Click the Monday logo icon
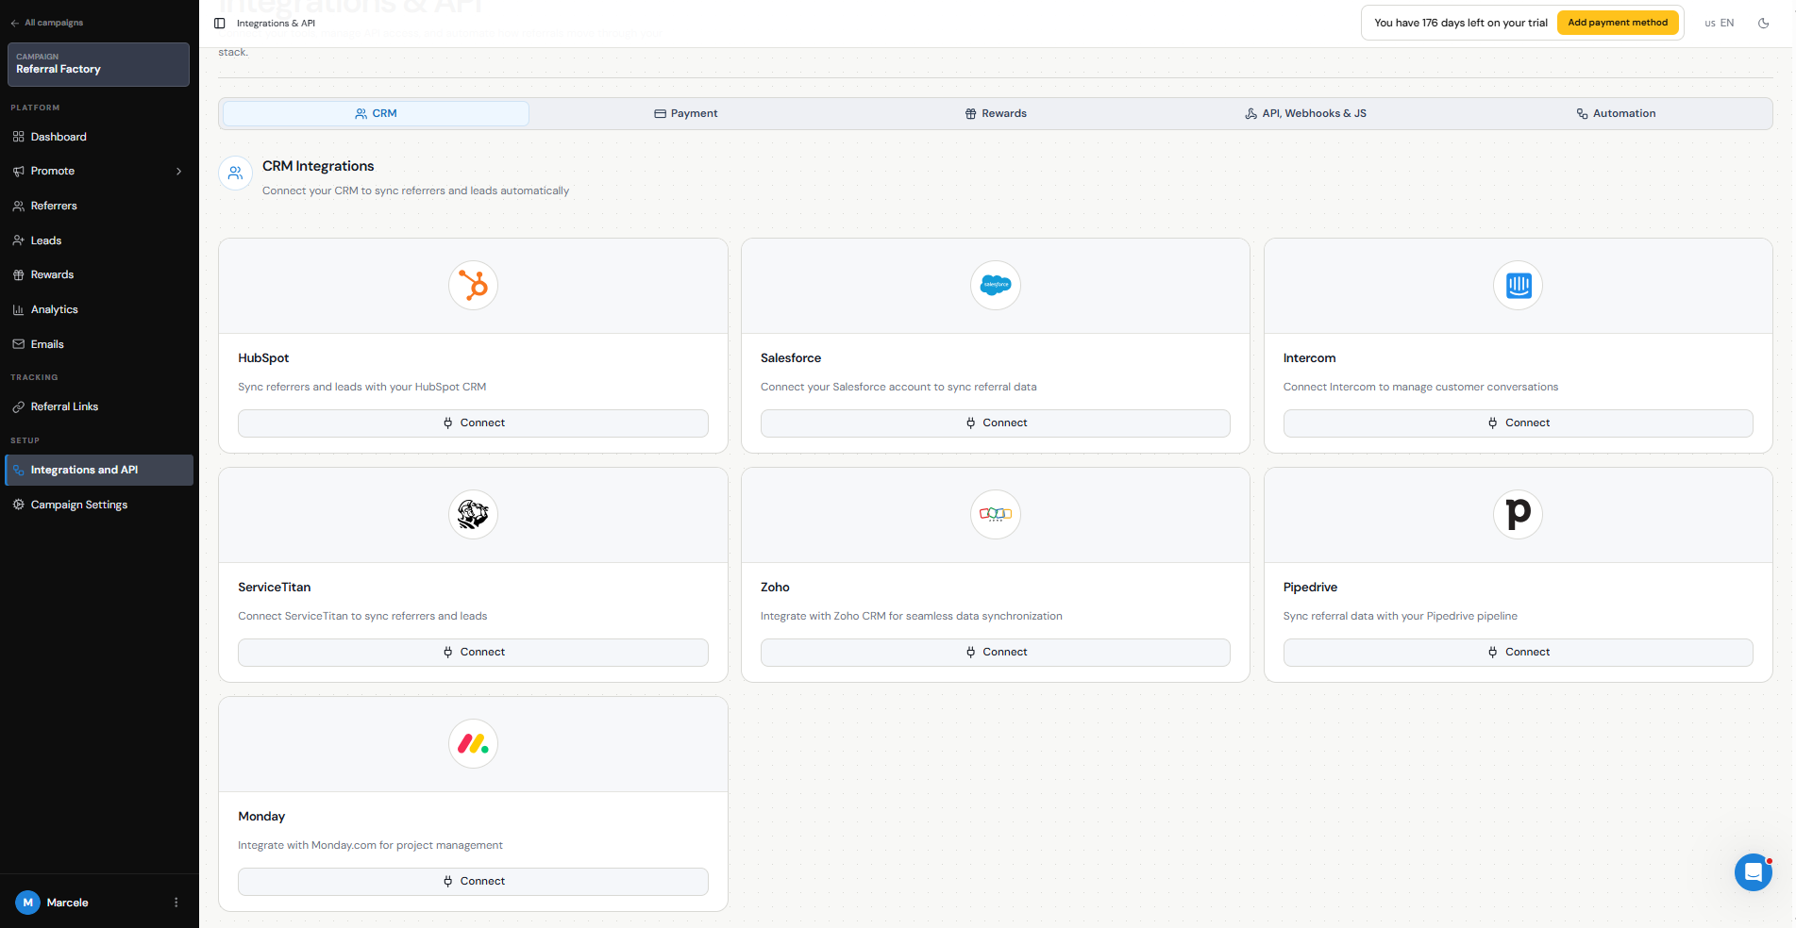 (473, 743)
